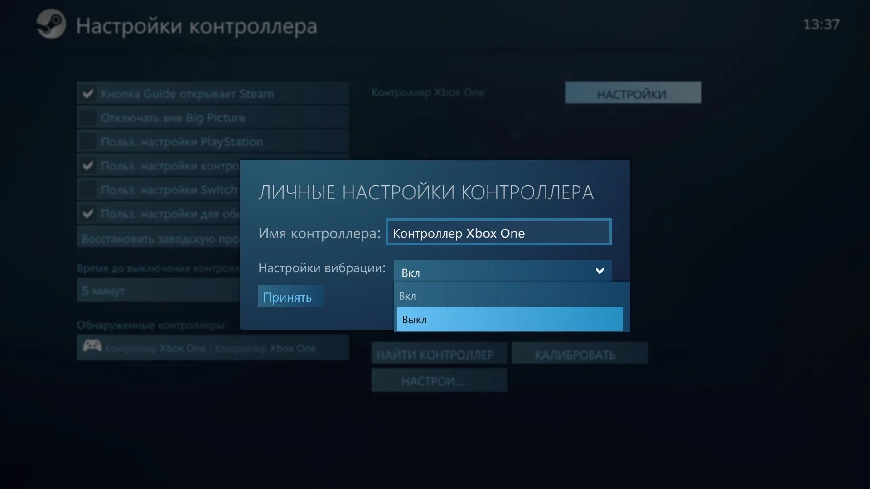Focus the 'Имя контроллера' text field
This screenshot has width=870, height=489.
tap(498, 233)
